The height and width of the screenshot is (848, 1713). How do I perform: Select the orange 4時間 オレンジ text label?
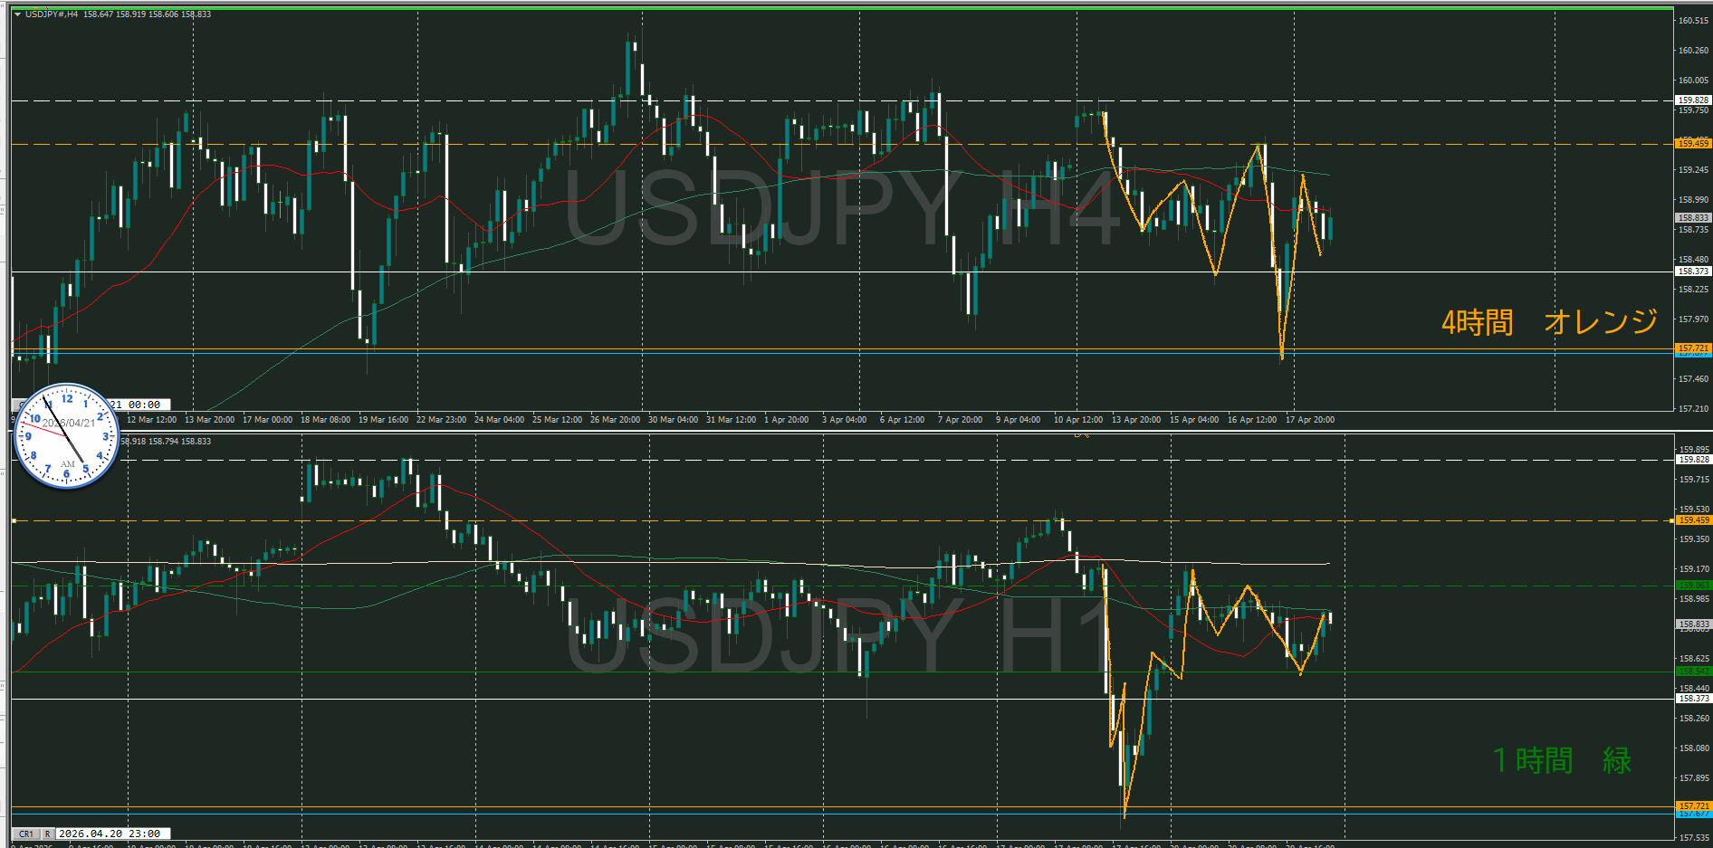coord(1549,322)
